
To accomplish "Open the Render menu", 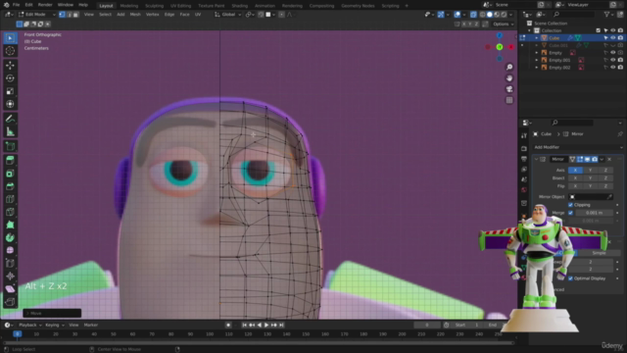I will coord(45,5).
